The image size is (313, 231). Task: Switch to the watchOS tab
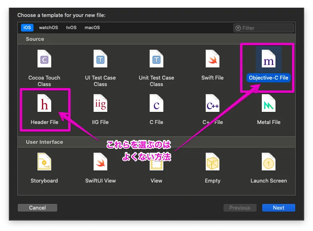tap(48, 28)
